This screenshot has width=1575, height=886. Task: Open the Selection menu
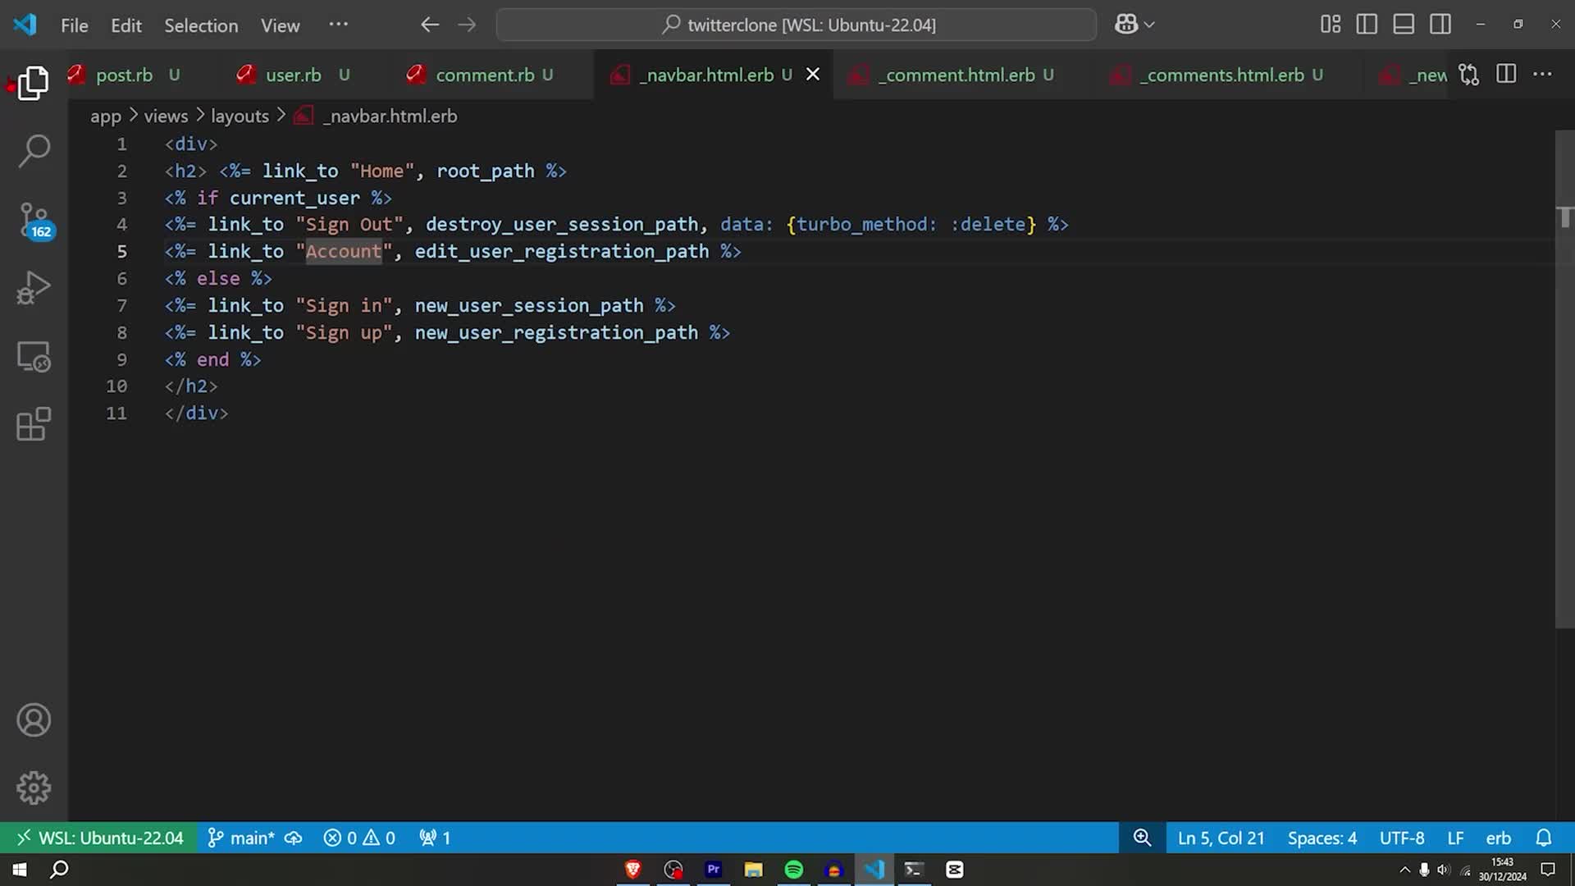[x=201, y=25]
